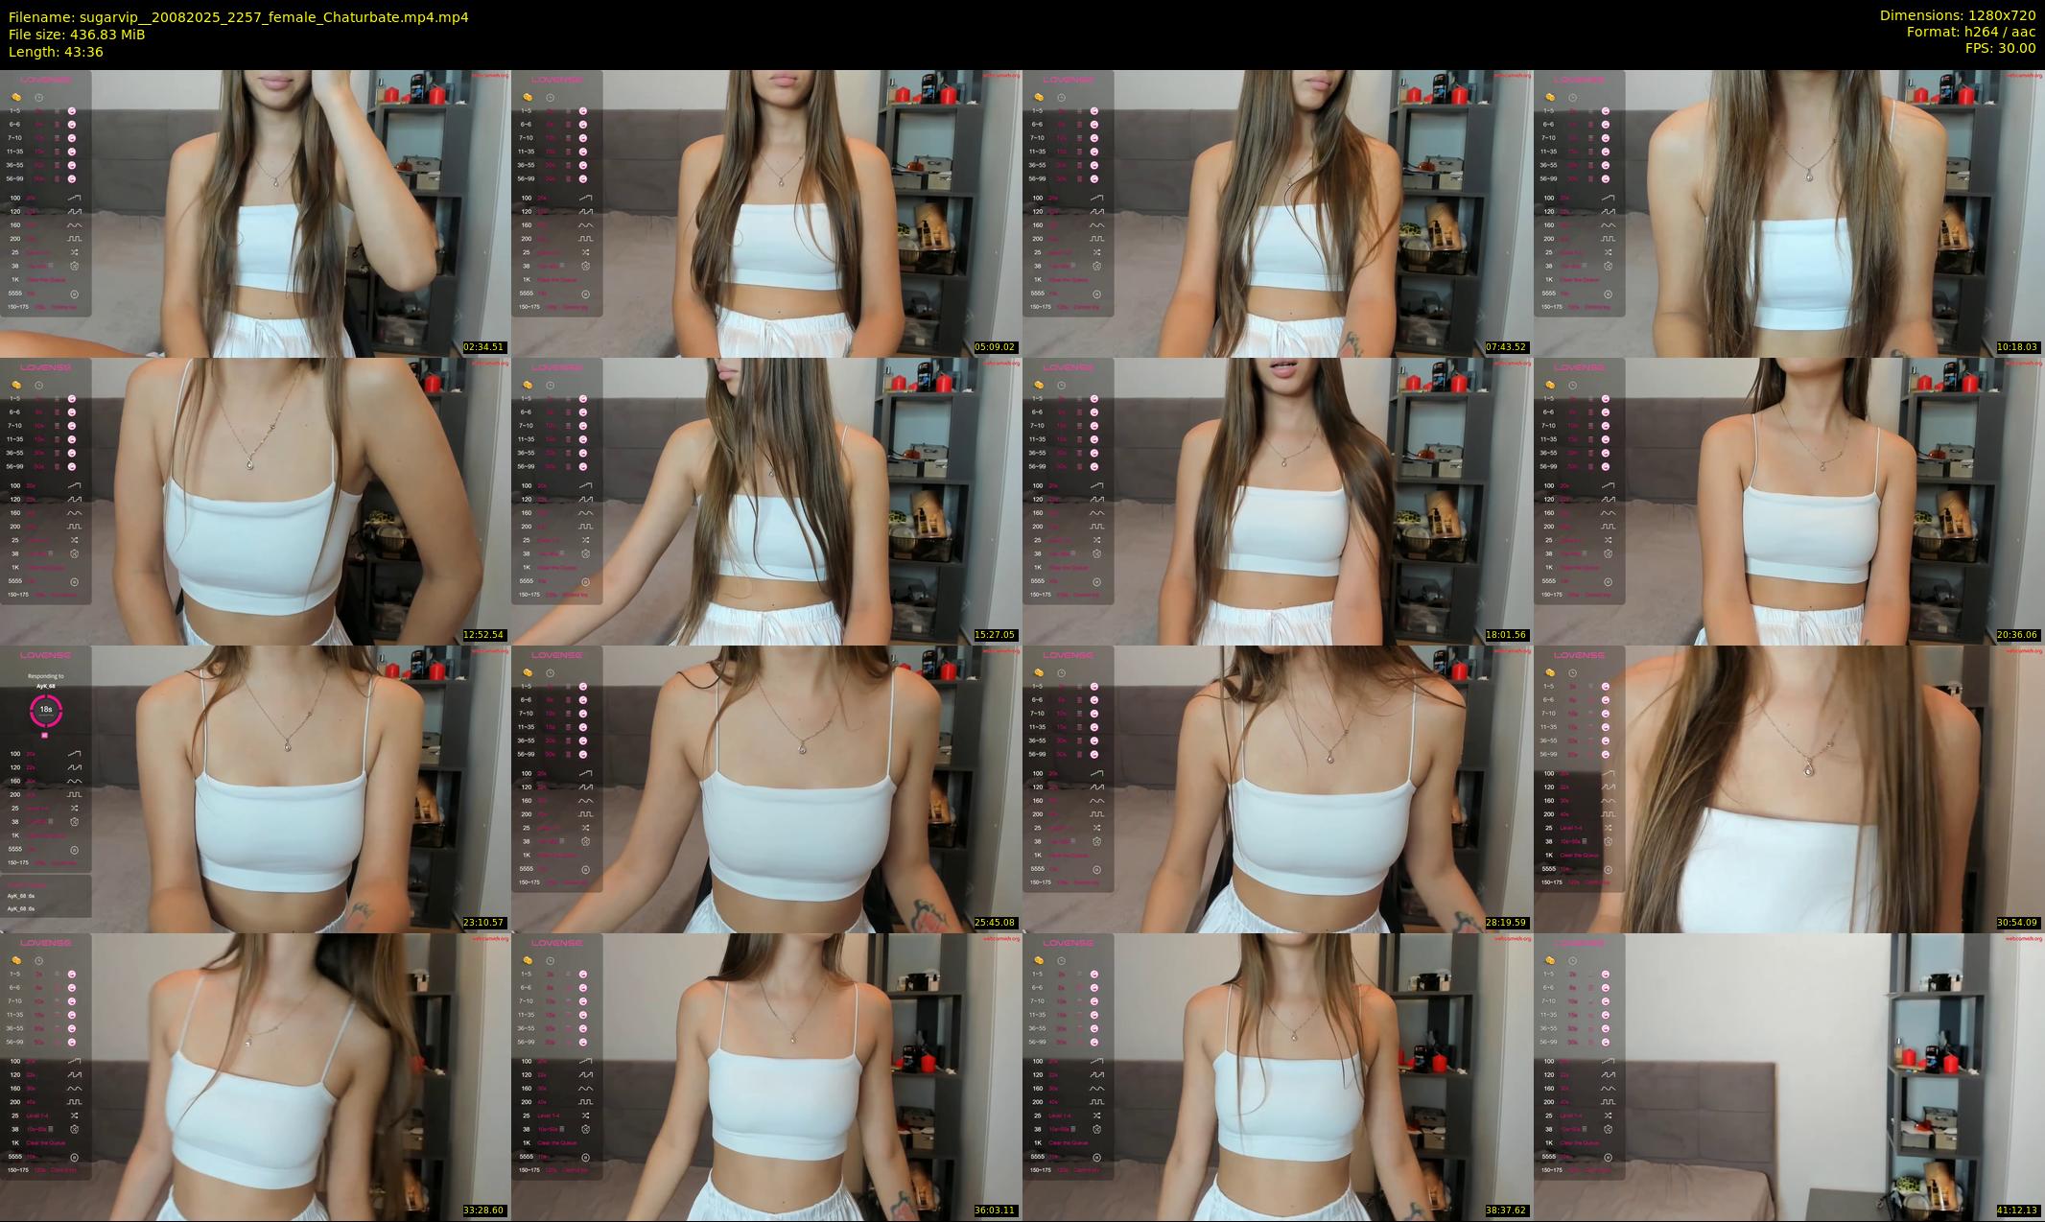Click the 38:37.62 timestamp label
Image resolution: width=2045 pixels, height=1222 pixels.
pyautogui.click(x=1507, y=1210)
